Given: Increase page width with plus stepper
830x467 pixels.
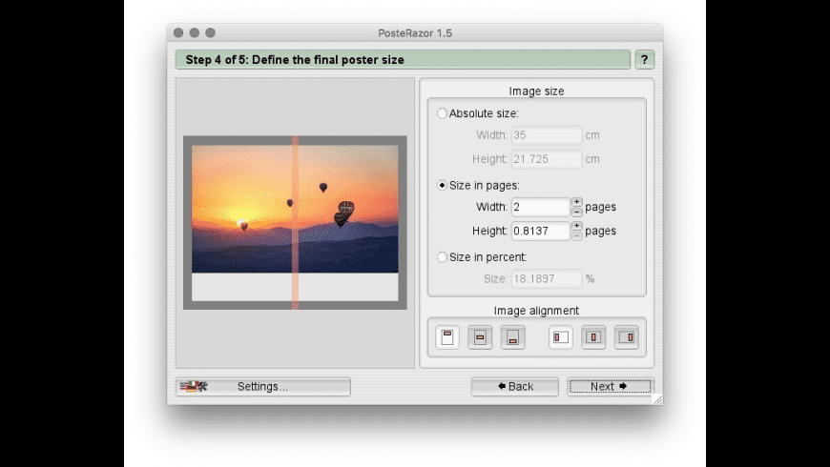Looking at the screenshot, I should (x=576, y=202).
